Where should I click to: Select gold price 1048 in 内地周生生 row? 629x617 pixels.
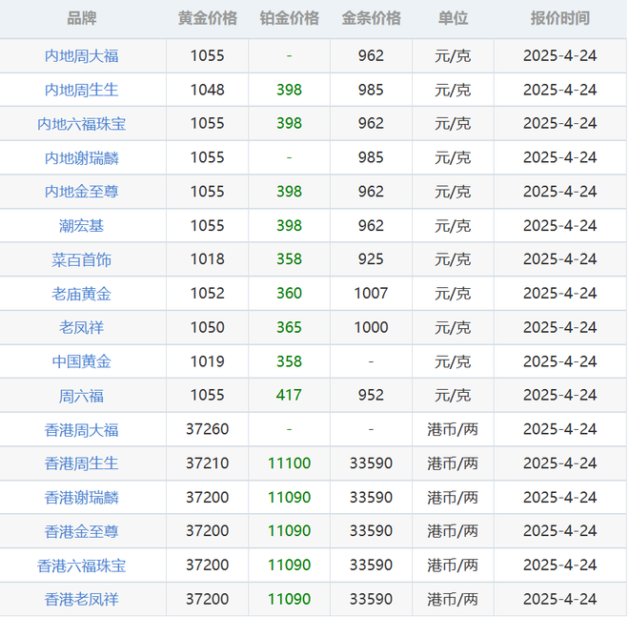click(x=208, y=90)
